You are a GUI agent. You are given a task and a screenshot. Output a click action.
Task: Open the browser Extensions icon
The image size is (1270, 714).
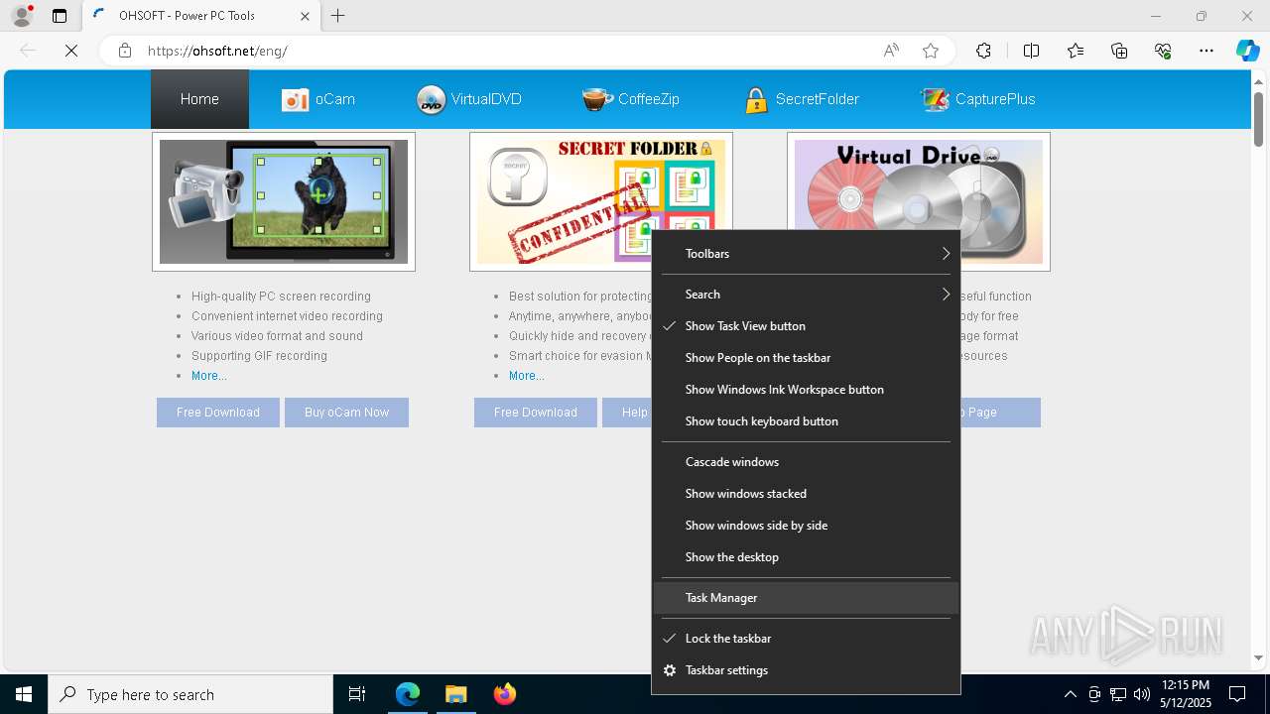click(x=983, y=51)
